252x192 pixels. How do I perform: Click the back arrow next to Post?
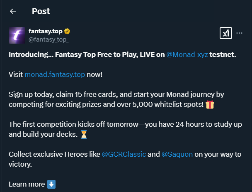13,11
